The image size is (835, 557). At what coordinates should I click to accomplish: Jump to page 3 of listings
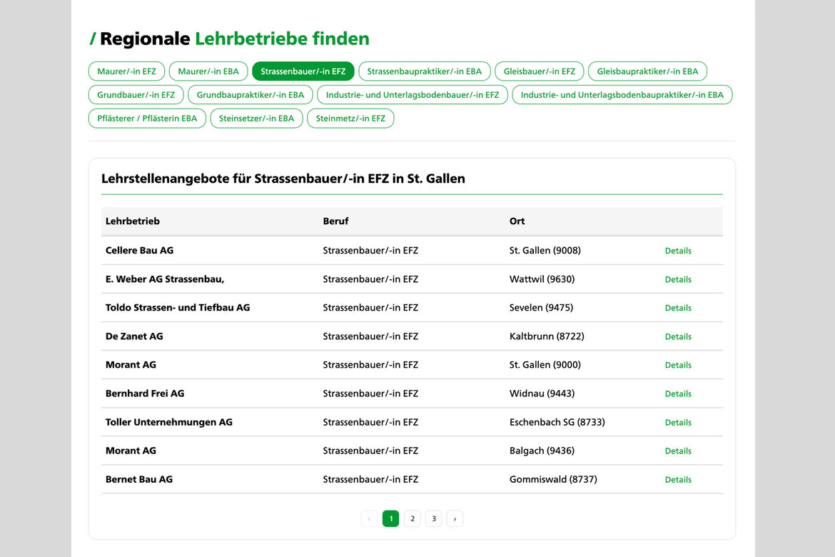[433, 518]
